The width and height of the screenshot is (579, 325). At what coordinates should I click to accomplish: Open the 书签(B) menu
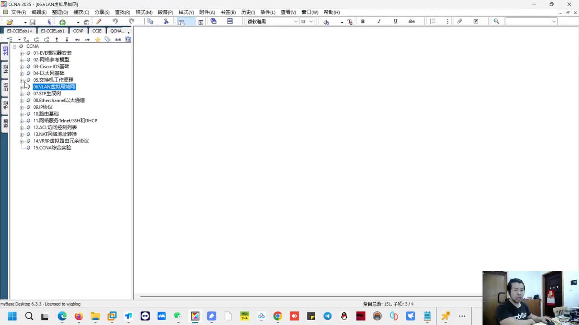(228, 12)
